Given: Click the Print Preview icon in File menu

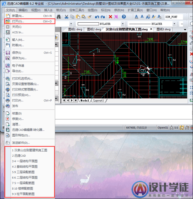Looking at the screenshot, I should 8,95.
